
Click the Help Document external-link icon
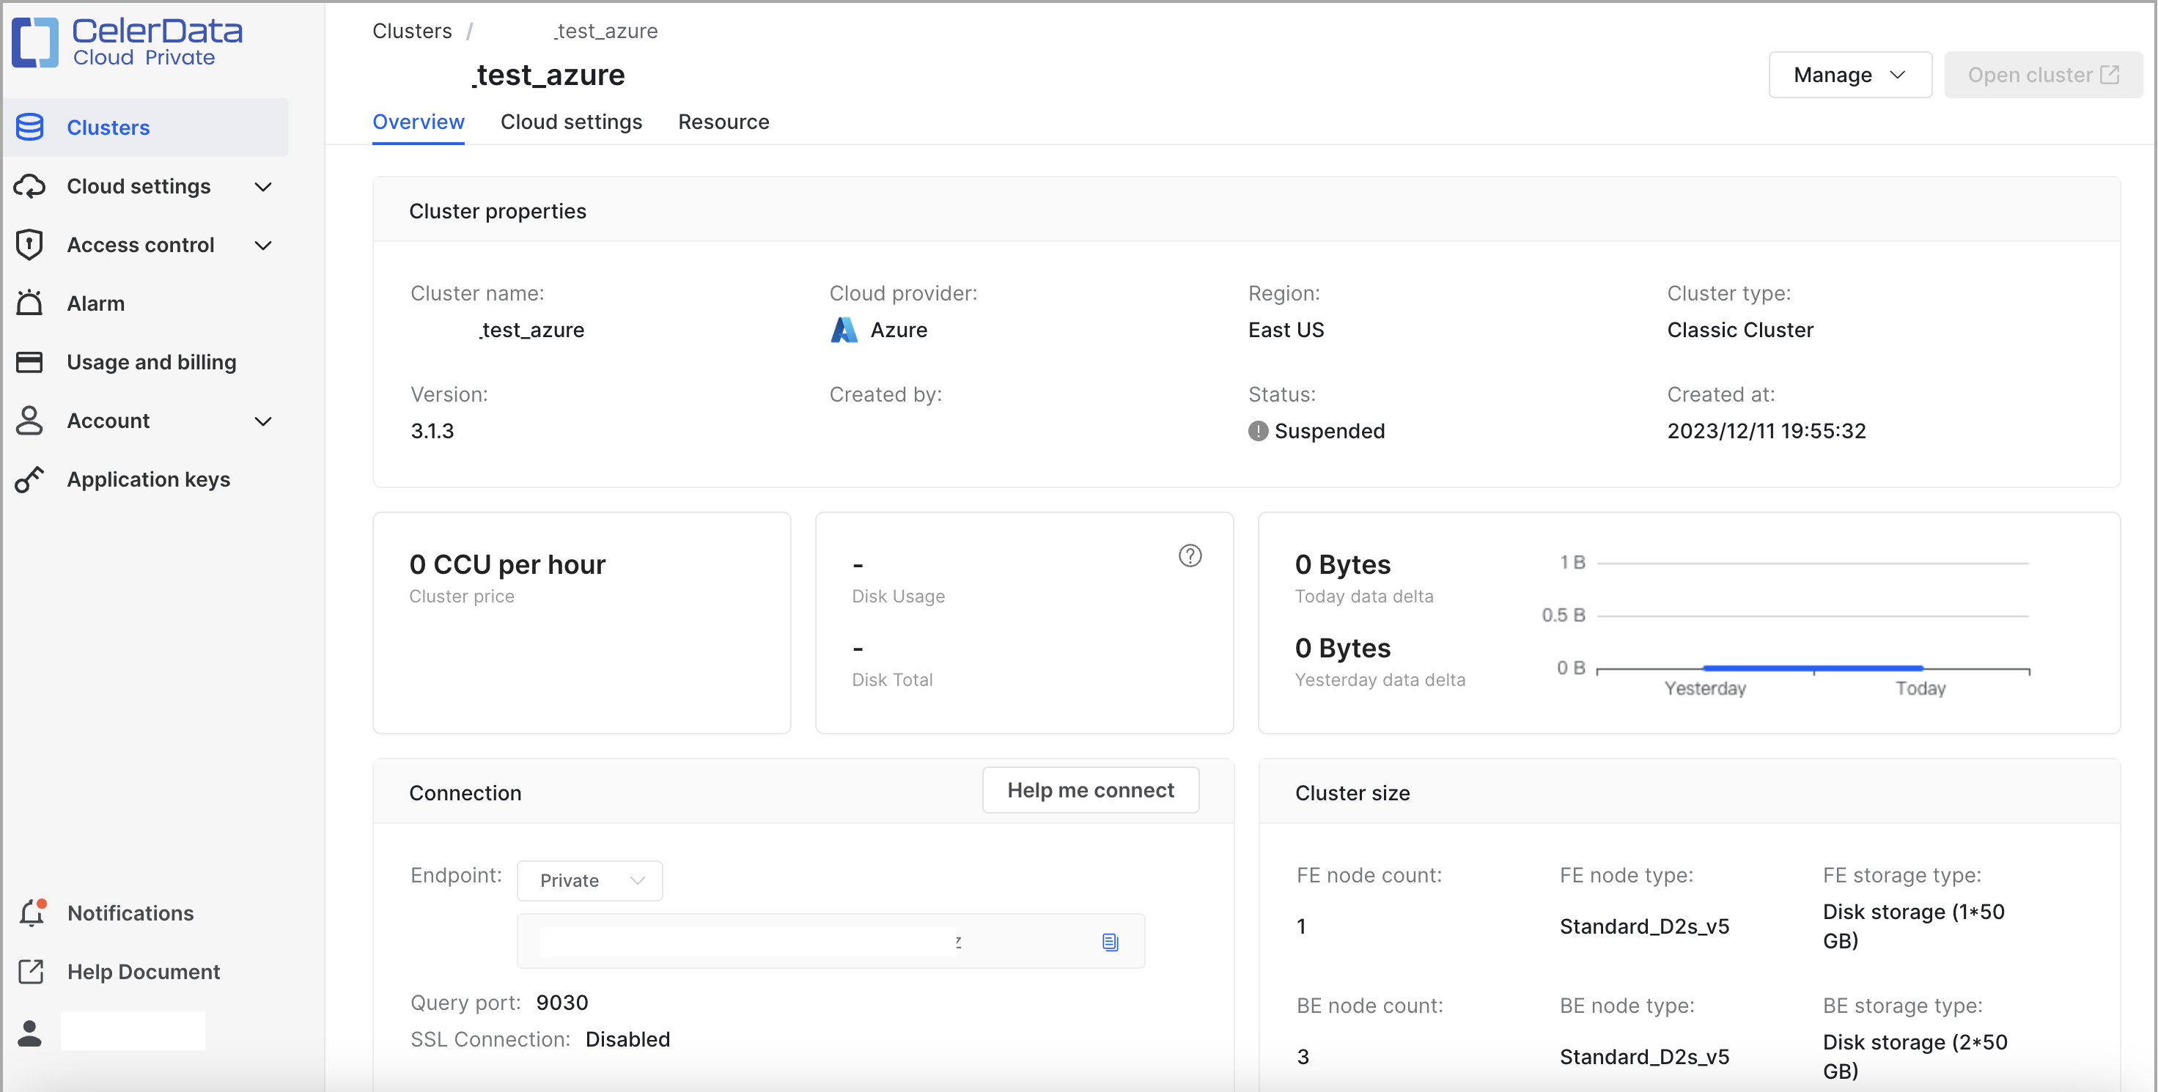(x=31, y=971)
